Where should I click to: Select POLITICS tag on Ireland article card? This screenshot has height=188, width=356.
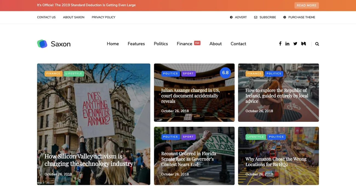click(x=274, y=74)
